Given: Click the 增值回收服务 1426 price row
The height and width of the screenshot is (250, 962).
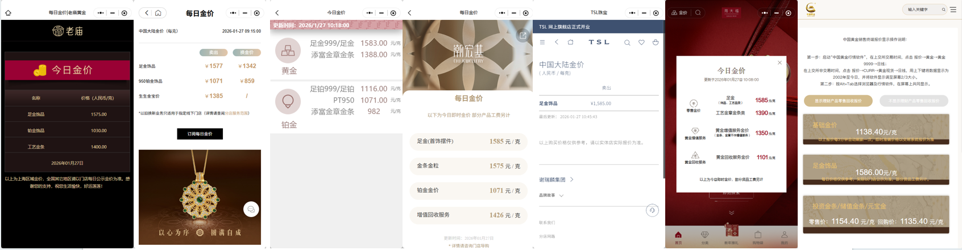Looking at the screenshot, I should [x=468, y=215].
